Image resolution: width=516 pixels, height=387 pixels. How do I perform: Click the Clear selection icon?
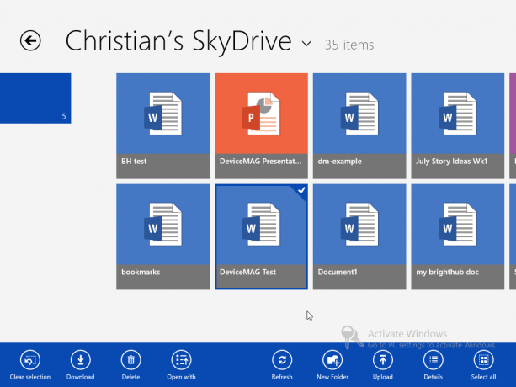point(30,360)
